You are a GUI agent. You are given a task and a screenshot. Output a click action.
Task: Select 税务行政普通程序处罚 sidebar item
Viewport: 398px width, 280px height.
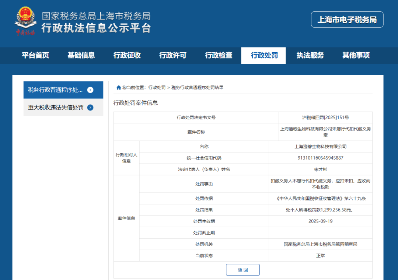point(56,90)
